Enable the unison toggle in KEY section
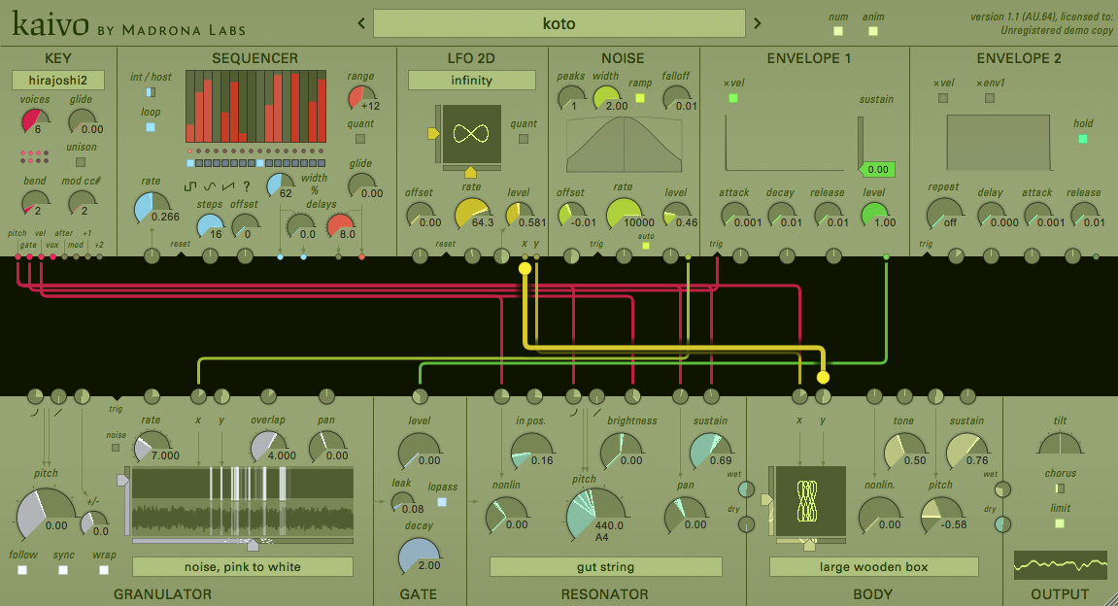 click(x=82, y=162)
